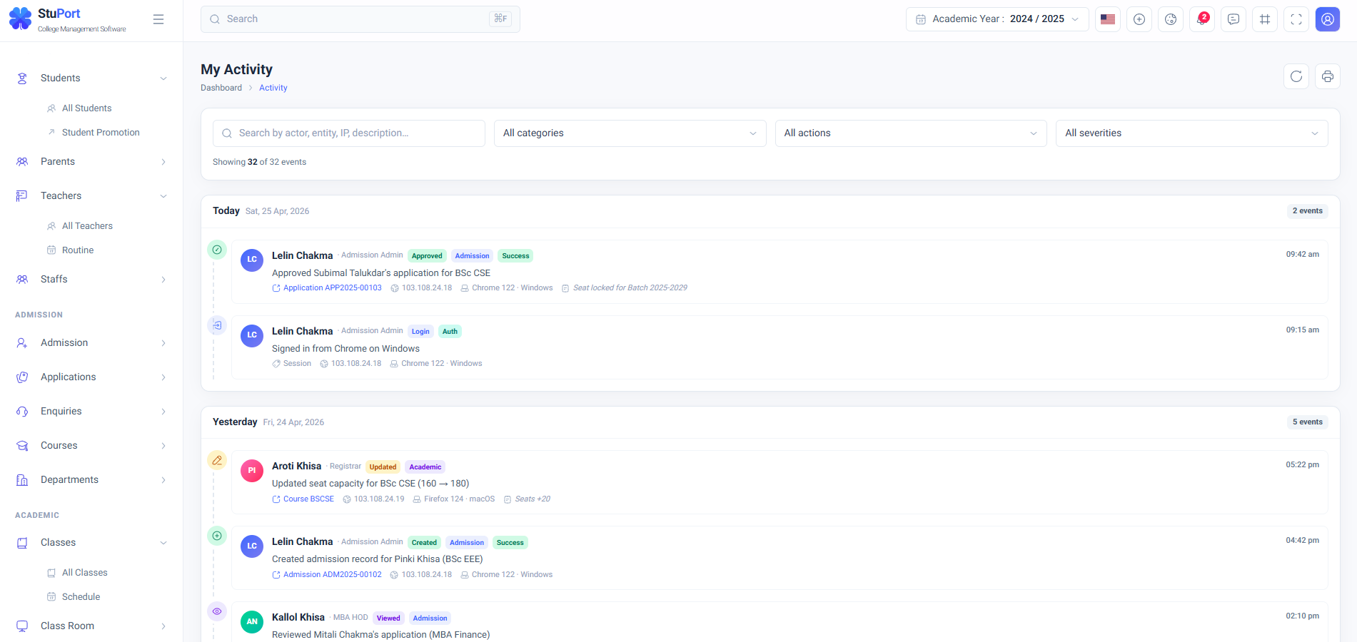Collapse sidebar with hamburger menu icon
This screenshot has height=642, width=1357.
point(158,19)
